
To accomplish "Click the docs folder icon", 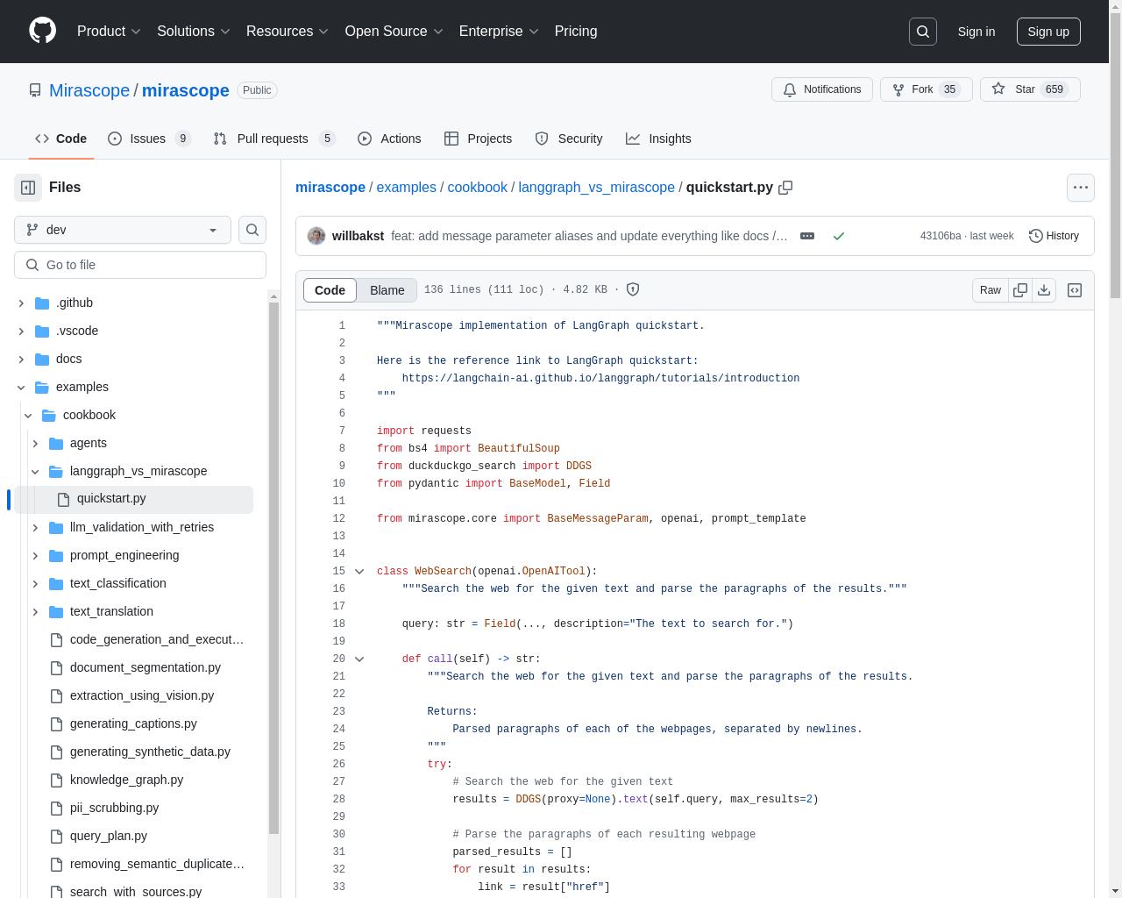I will click(42, 359).
